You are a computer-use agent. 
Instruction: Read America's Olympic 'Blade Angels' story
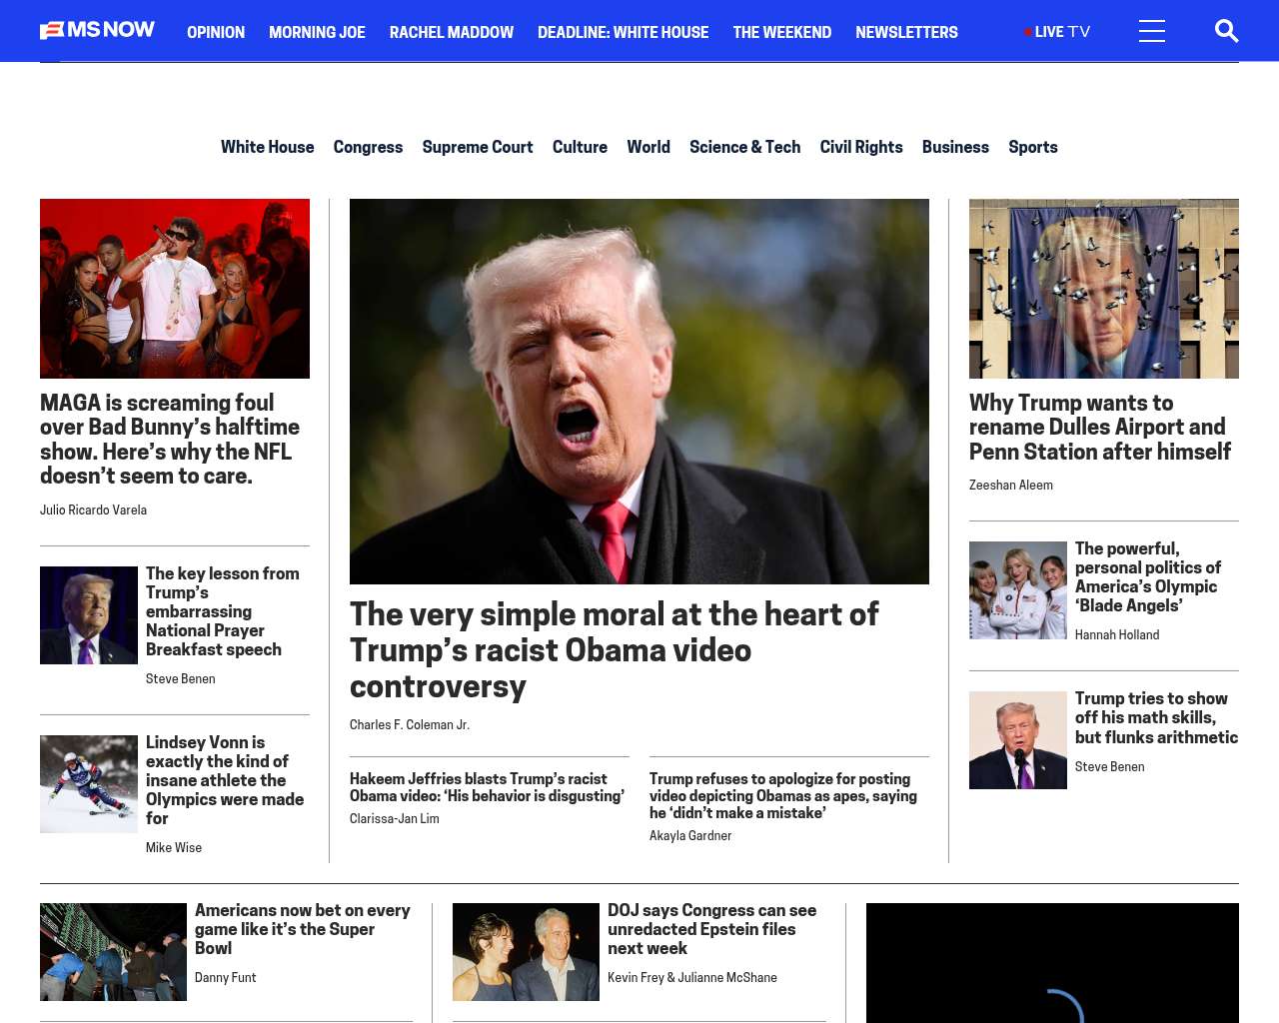tap(1148, 577)
